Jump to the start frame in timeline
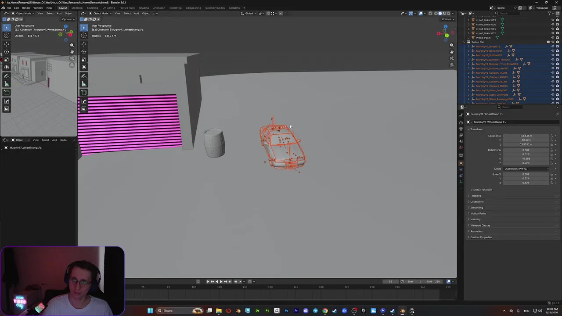 (209, 282)
